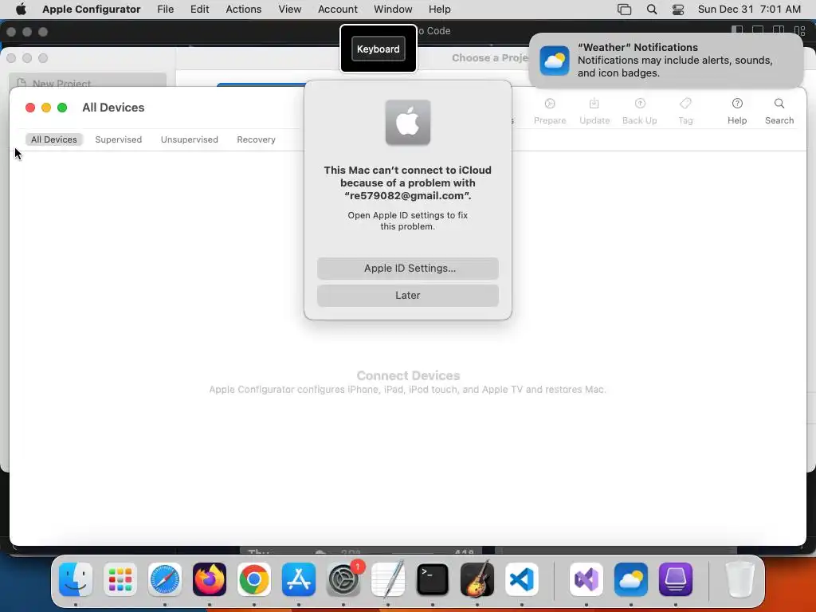
Task: Open the Apple logo system menu
Action: tap(21, 9)
